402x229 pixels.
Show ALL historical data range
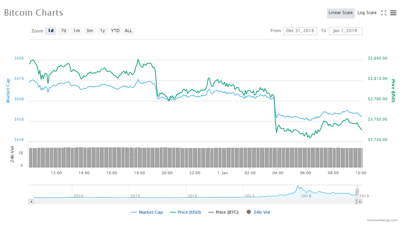(x=129, y=31)
